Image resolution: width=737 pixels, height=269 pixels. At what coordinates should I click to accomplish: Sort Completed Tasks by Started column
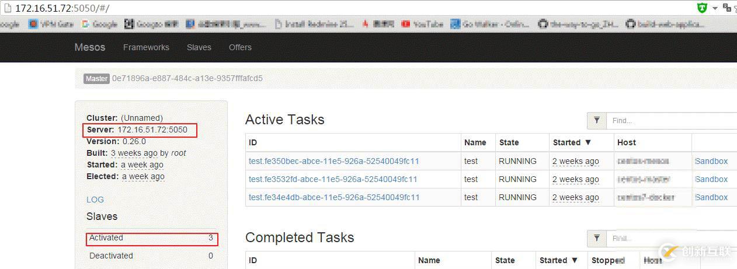[559, 260]
